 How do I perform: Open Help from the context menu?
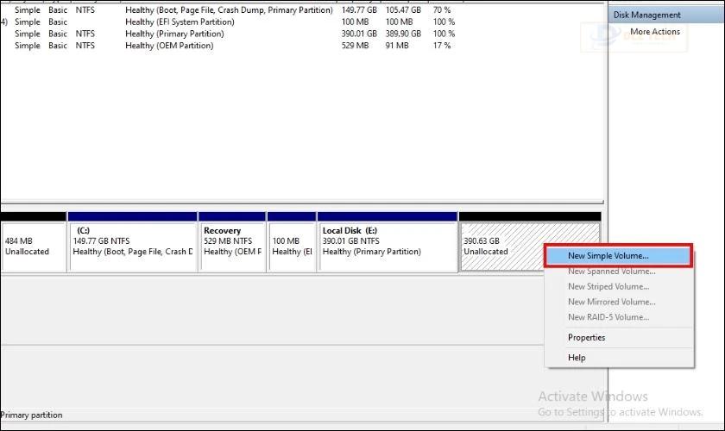coord(577,357)
